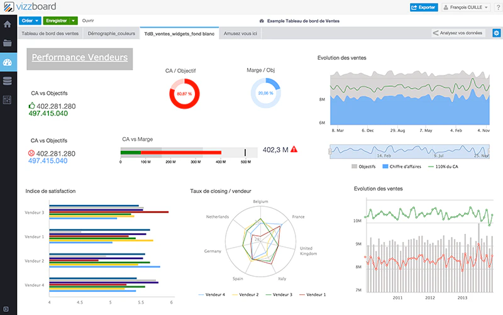Toggle Vendeur 2 radar legend entry

click(245, 294)
